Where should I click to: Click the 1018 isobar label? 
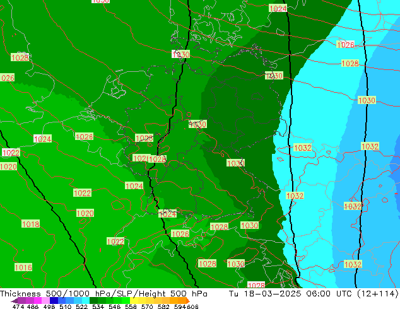[x=31, y=224]
